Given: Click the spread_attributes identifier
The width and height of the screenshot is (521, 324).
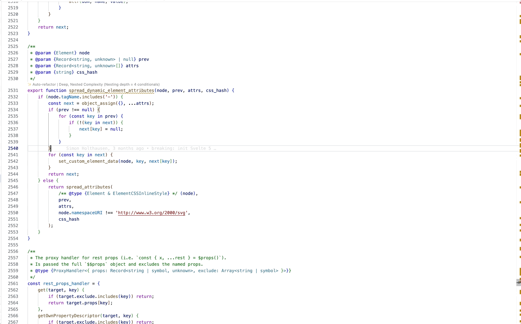Looking at the screenshot, I should click(88, 187).
